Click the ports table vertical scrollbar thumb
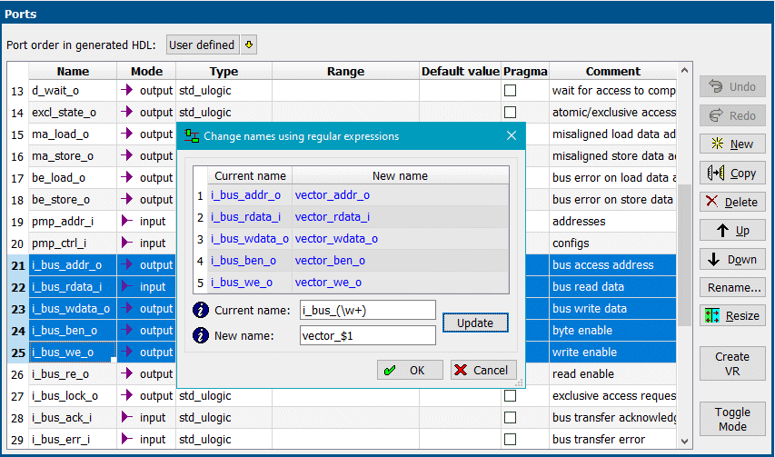The image size is (775, 457). tap(684, 255)
